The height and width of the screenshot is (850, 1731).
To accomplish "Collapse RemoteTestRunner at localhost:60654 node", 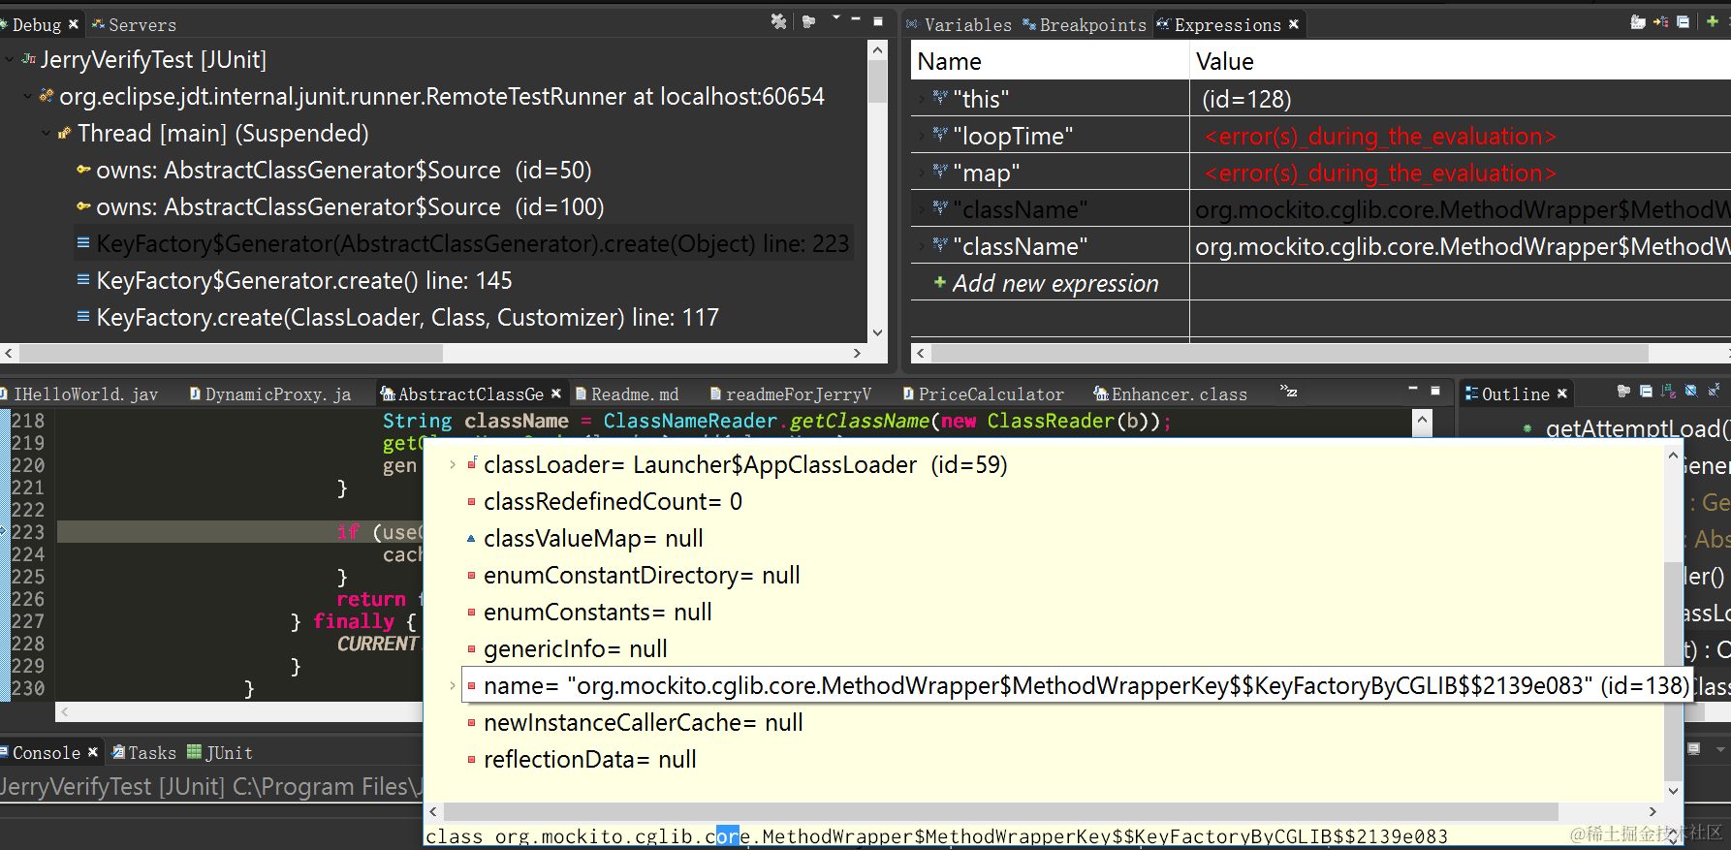I will tap(27, 97).
